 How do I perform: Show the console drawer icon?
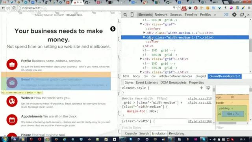click(226, 15)
